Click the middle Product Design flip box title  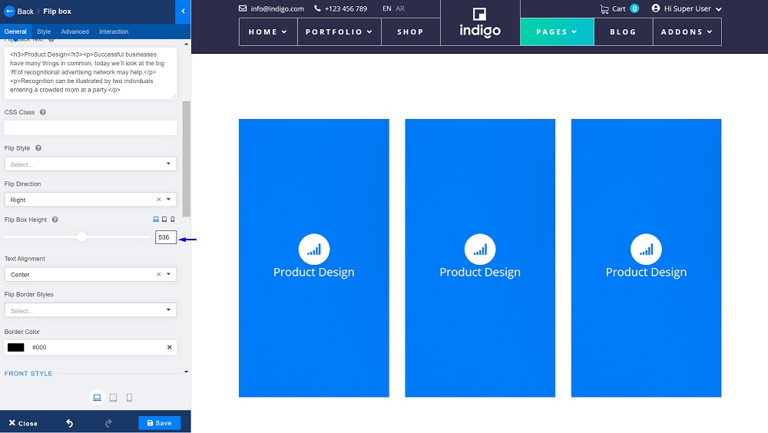480,273
